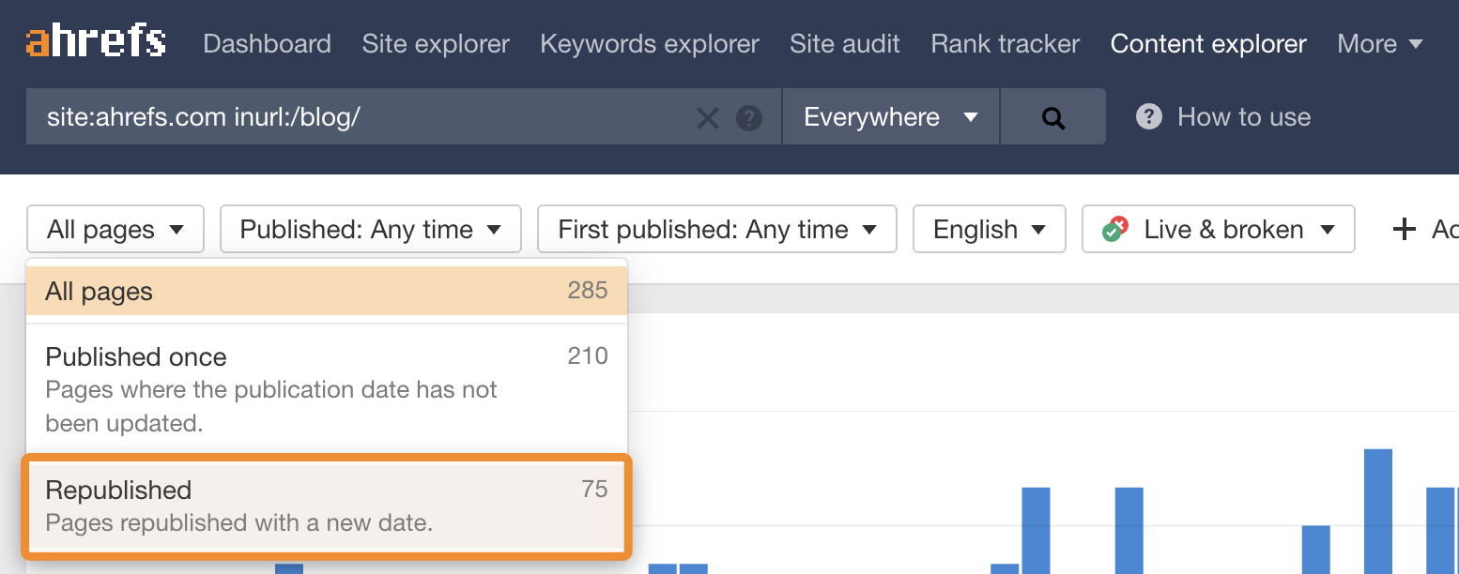Screen dimensions: 1459x574
Task: Open the Rank tracker page
Action: [1005, 43]
